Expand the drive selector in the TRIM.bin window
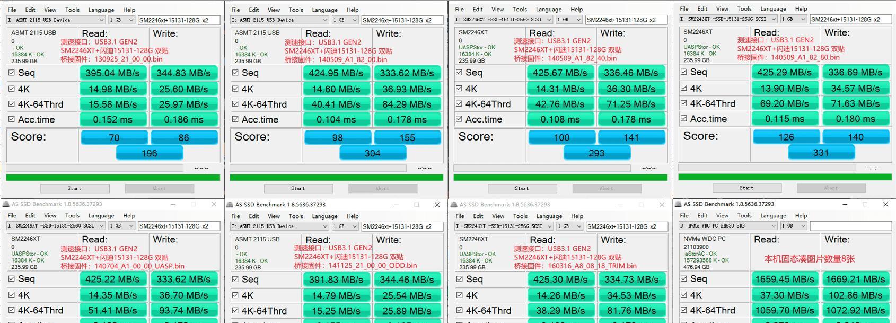Viewport: 896px width, 323px height. 503,226
